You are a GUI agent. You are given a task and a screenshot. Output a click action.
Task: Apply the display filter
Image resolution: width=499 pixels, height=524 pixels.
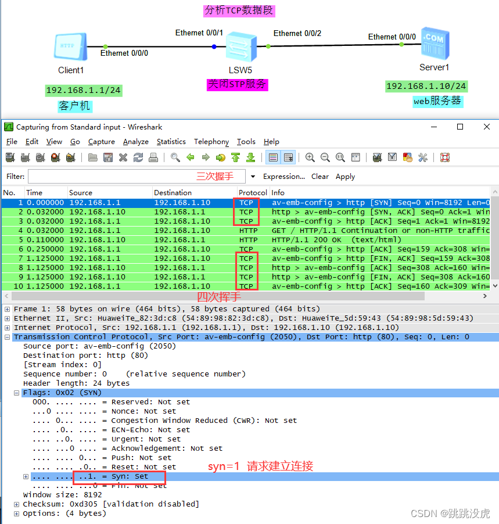coord(345,177)
